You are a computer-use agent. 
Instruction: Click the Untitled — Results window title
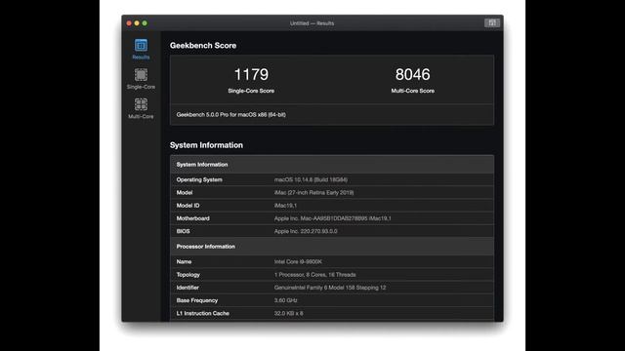pyautogui.click(x=312, y=23)
